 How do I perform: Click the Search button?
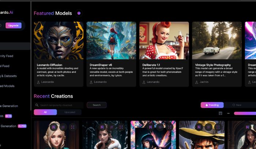point(97,105)
